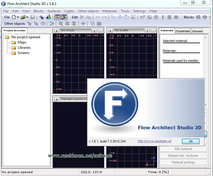The width and height of the screenshot is (213, 176).
Task: Click the Edit material button
Action: (183, 149)
